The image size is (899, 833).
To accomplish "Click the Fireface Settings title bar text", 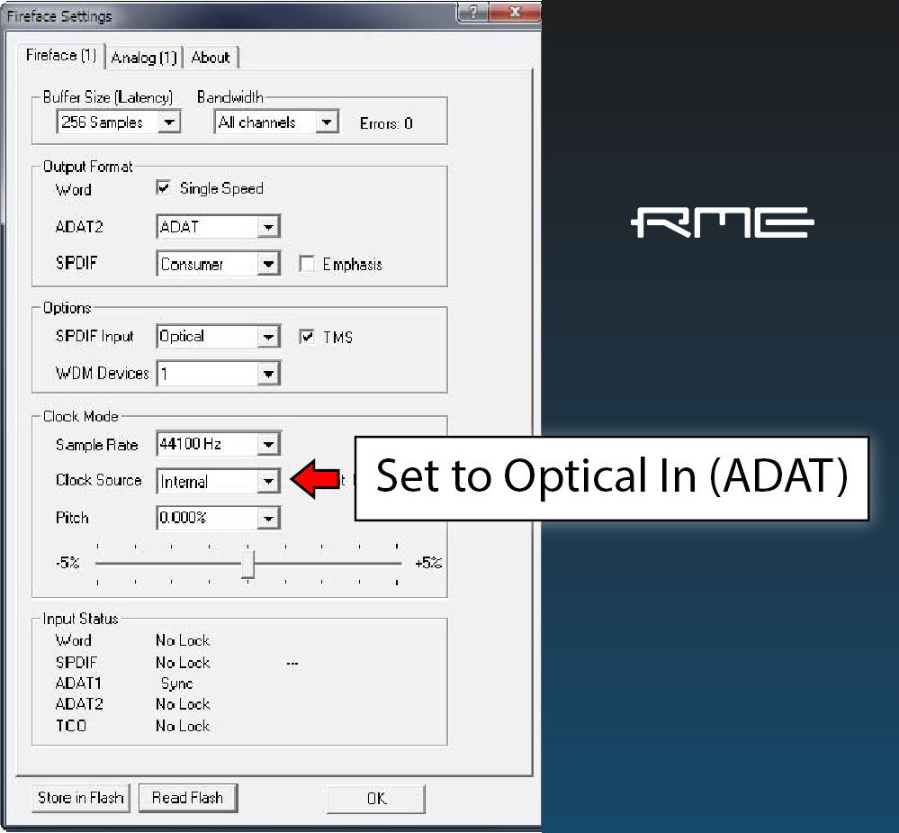I will pyautogui.click(x=59, y=16).
